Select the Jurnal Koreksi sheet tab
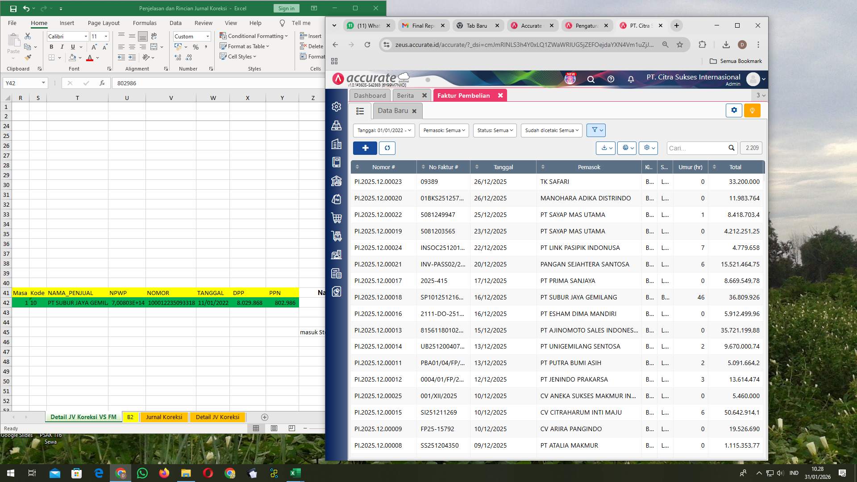The height and width of the screenshot is (482, 857). pos(163,417)
